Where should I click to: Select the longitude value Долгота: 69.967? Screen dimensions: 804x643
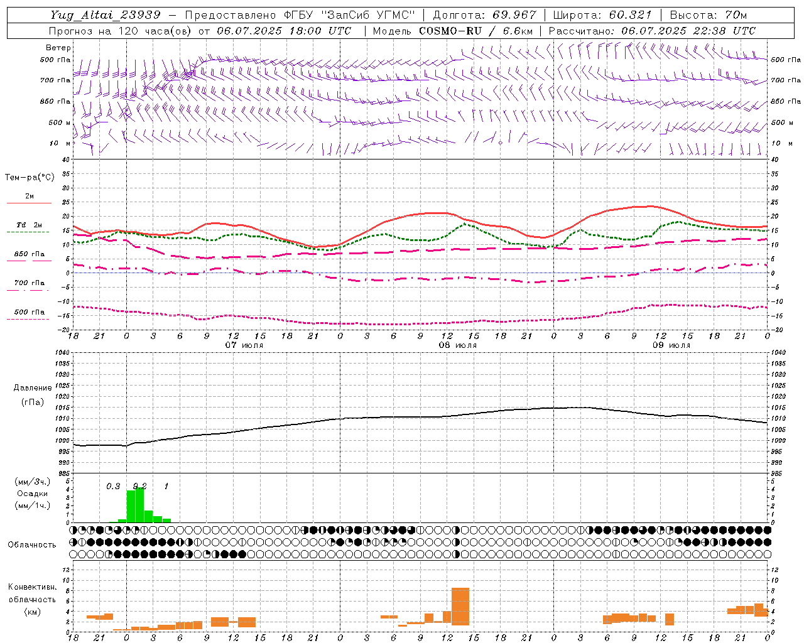[x=485, y=15]
